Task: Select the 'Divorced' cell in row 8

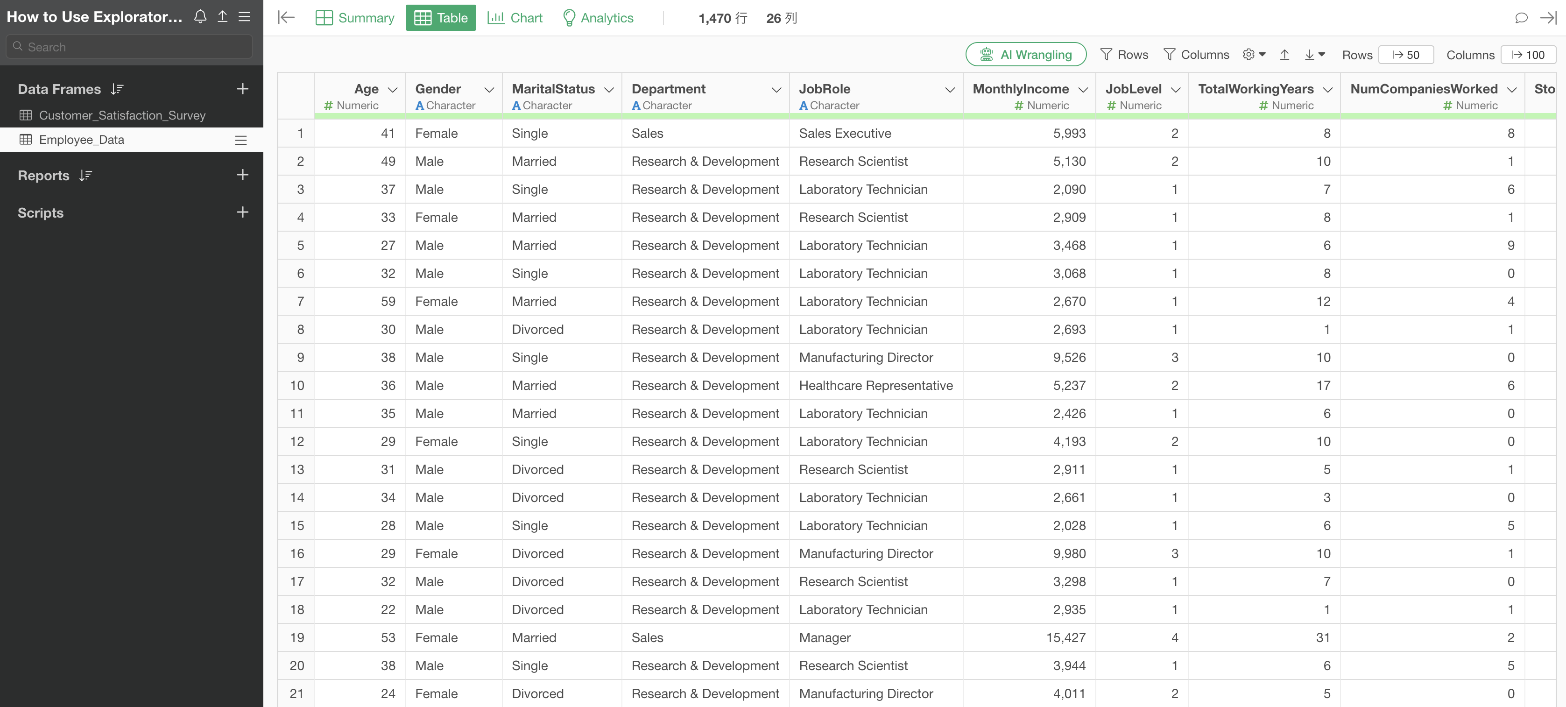Action: tap(562, 330)
